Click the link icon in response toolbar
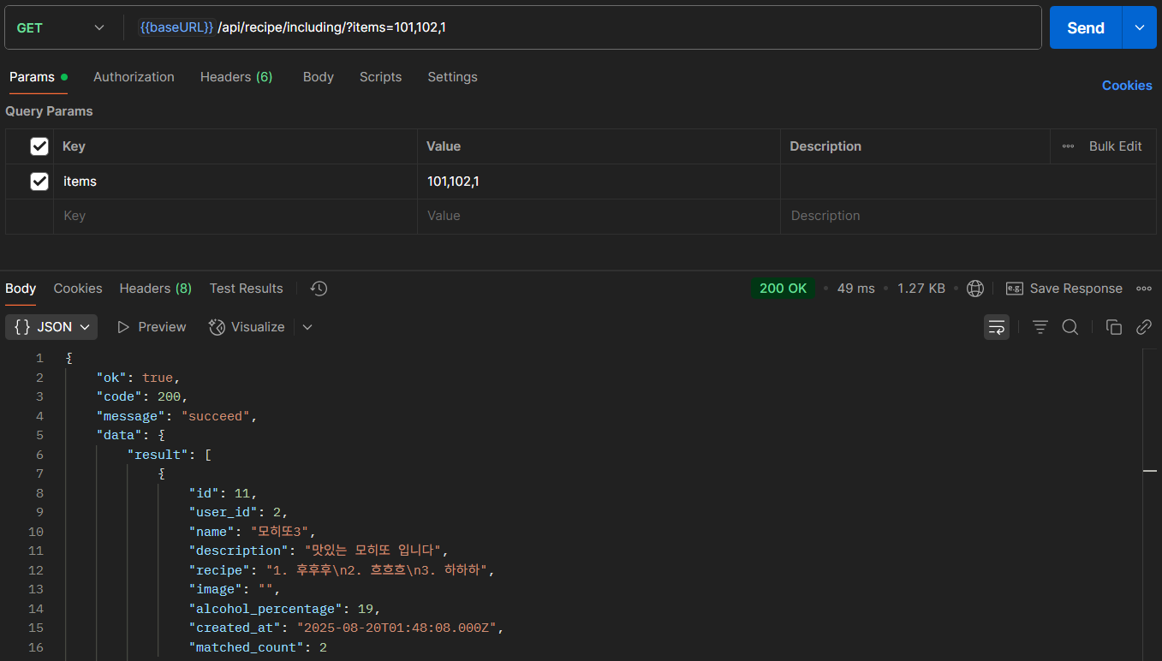Viewport: 1162px width, 661px height. coord(1143,327)
